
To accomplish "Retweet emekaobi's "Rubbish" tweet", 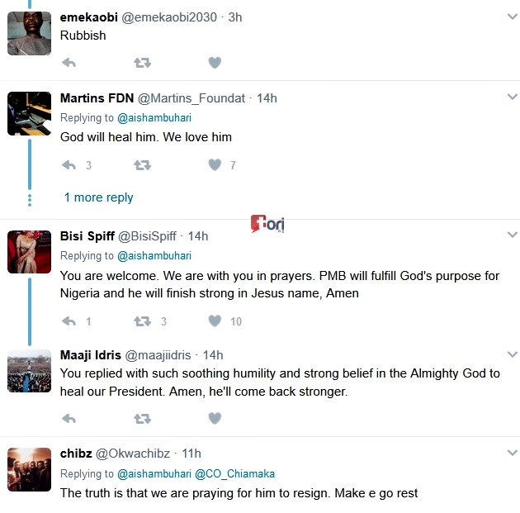I will point(142,62).
